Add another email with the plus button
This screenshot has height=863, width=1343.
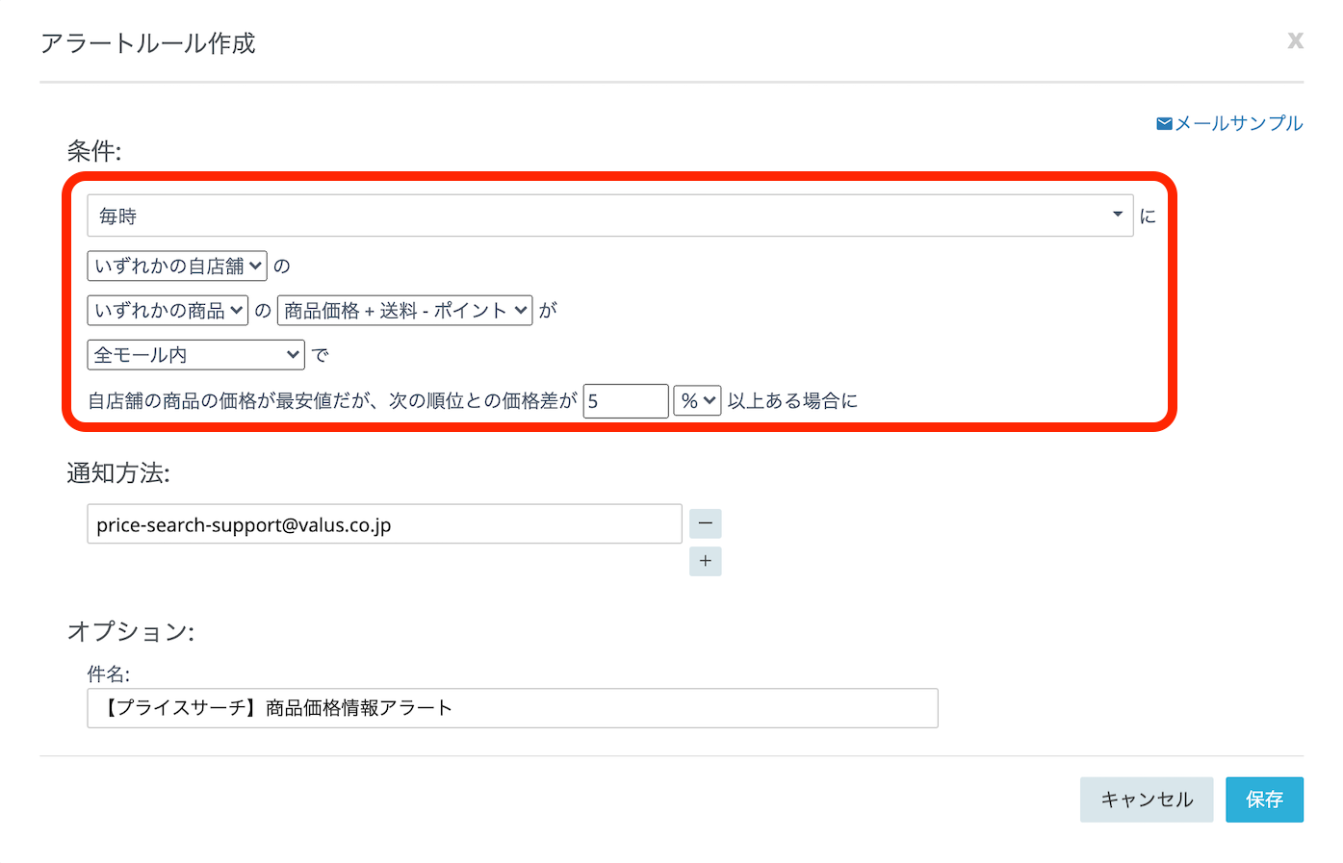(705, 561)
